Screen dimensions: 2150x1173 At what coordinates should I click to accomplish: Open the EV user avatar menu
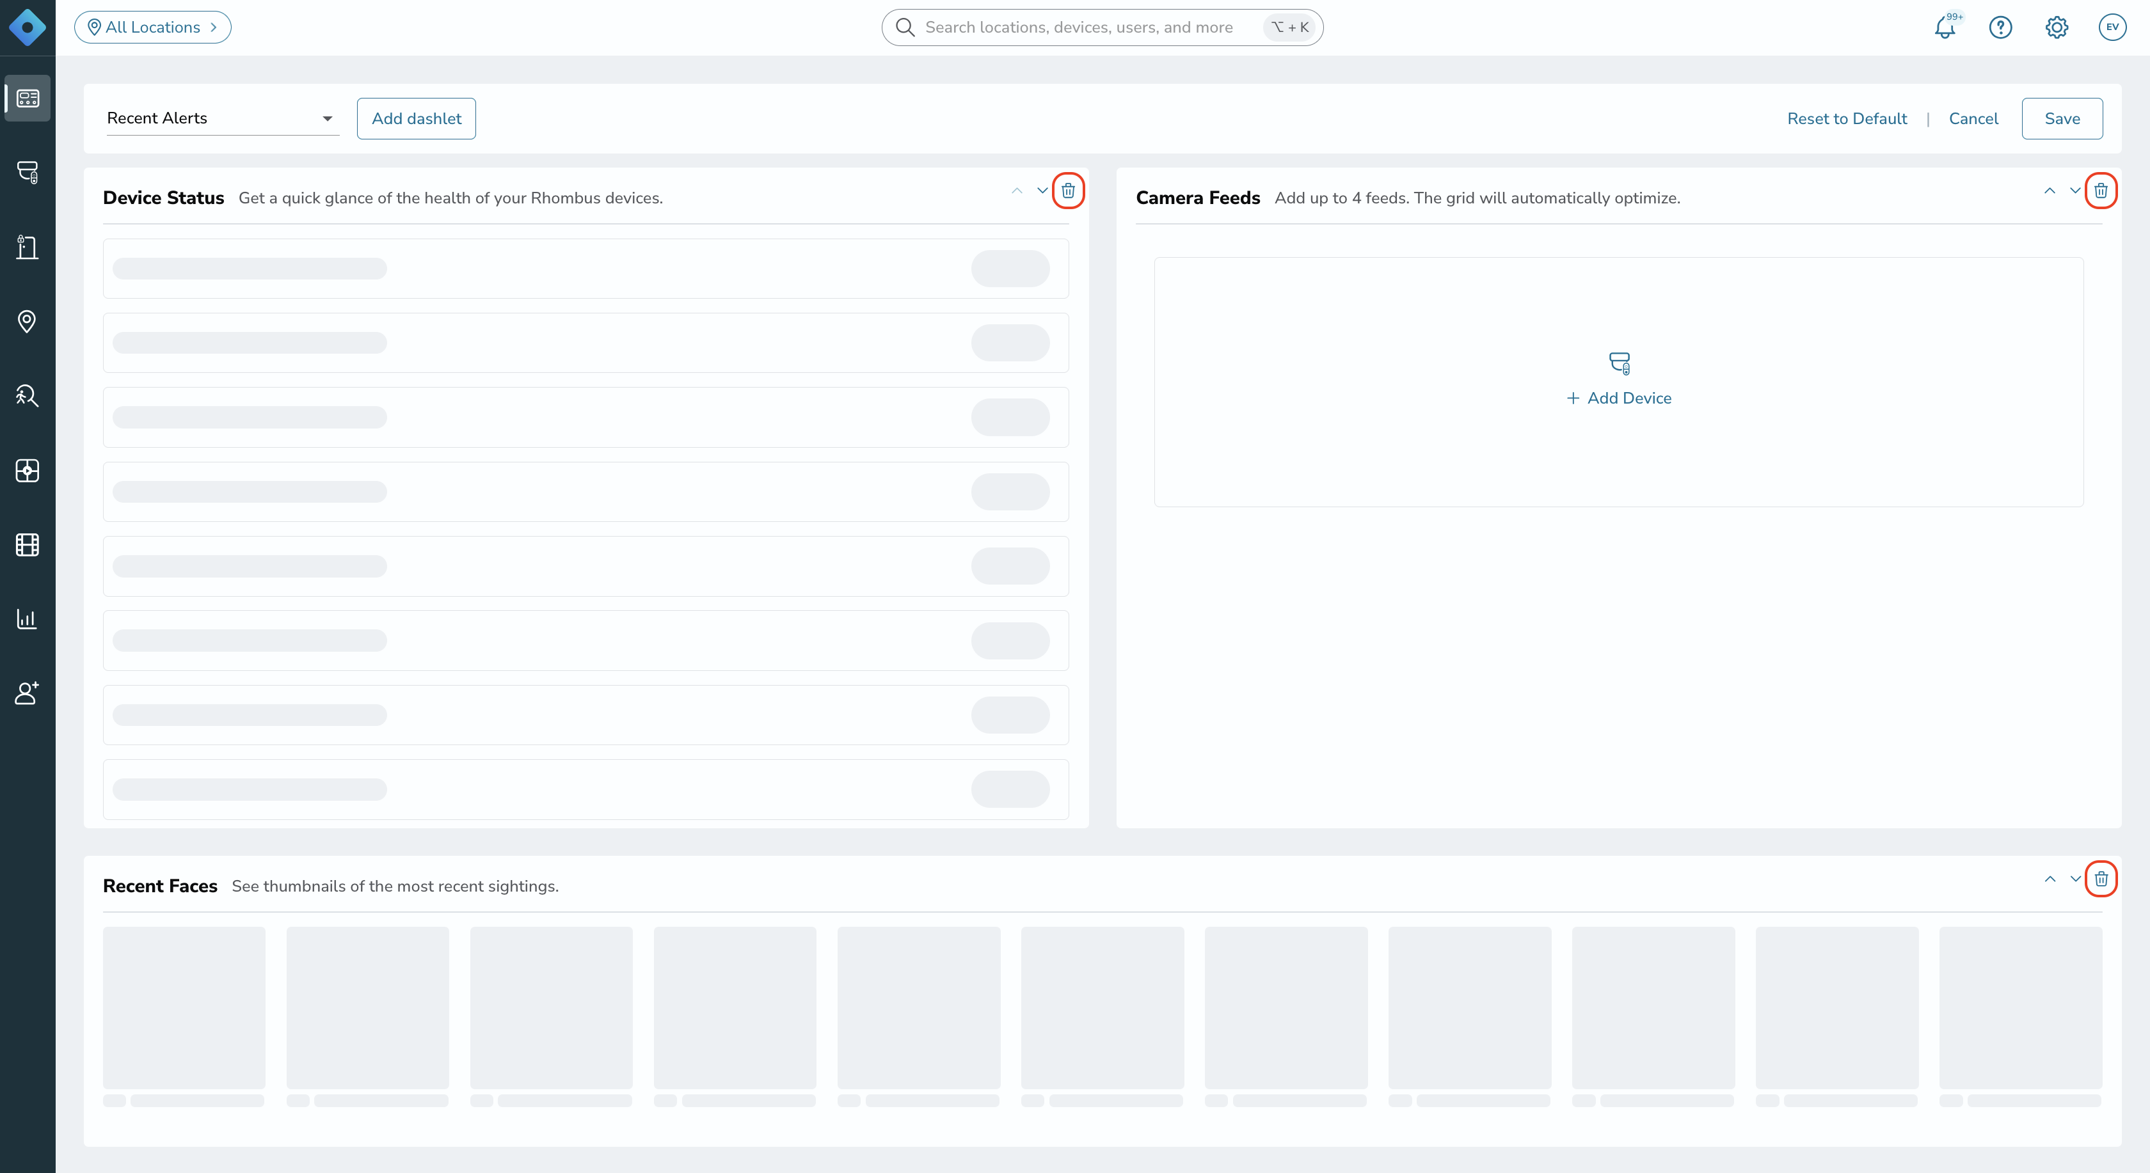coord(2112,28)
